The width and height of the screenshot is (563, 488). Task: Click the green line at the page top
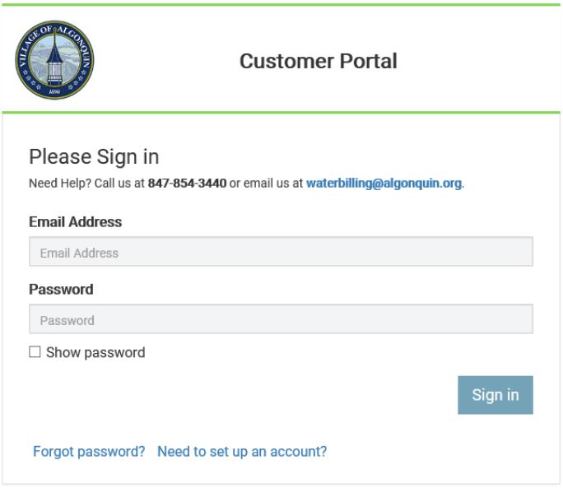pyautogui.click(x=281, y=5)
